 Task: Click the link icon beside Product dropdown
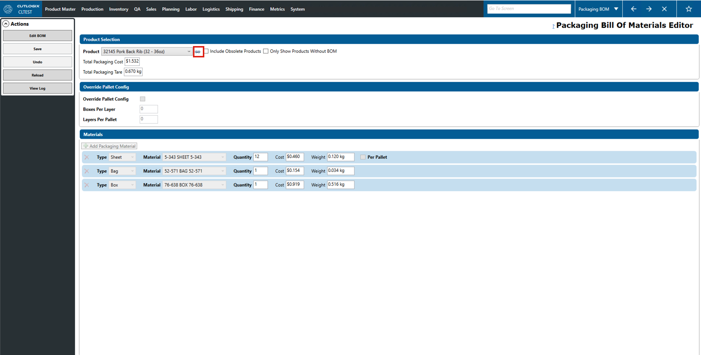click(x=198, y=52)
